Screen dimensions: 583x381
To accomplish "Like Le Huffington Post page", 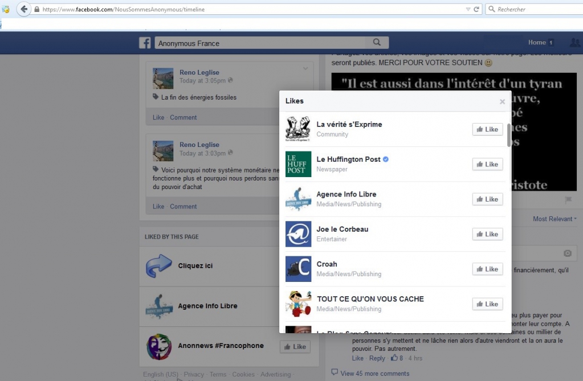I will coord(487,164).
